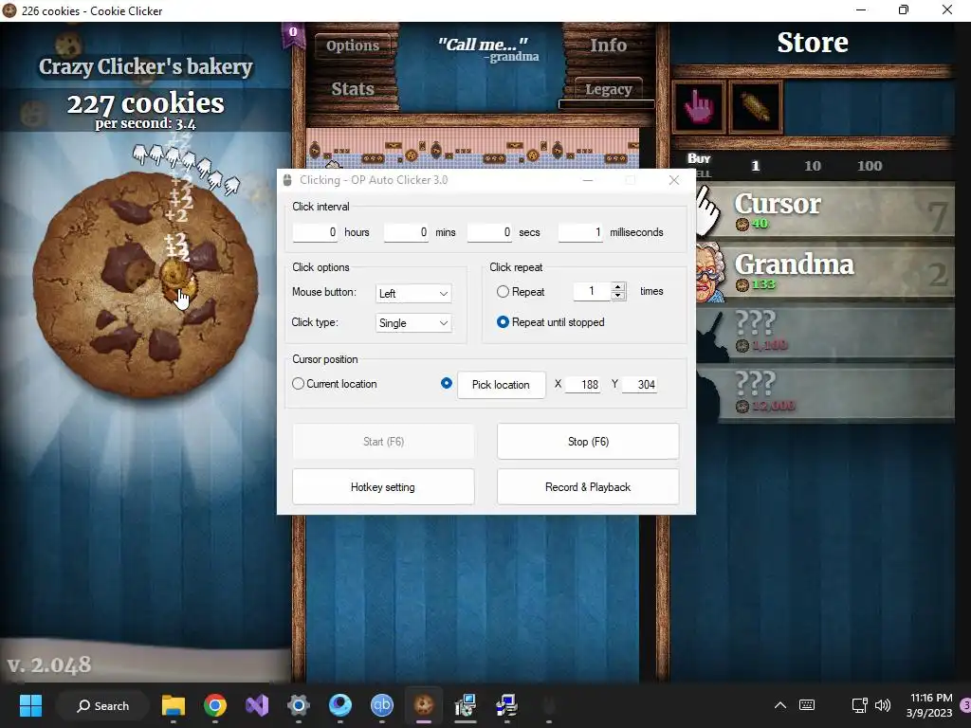Image resolution: width=971 pixels, height=728 pixels.
Task: Click the Pick location button
Action: coord(501,385)
